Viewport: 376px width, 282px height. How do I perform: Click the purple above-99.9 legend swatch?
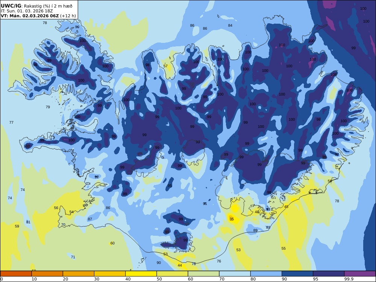coord(360,274)
